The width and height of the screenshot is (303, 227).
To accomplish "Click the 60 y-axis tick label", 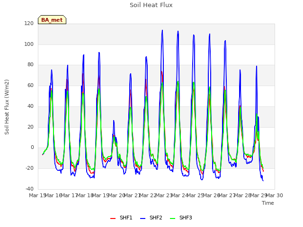I will (x=30, y=85).
